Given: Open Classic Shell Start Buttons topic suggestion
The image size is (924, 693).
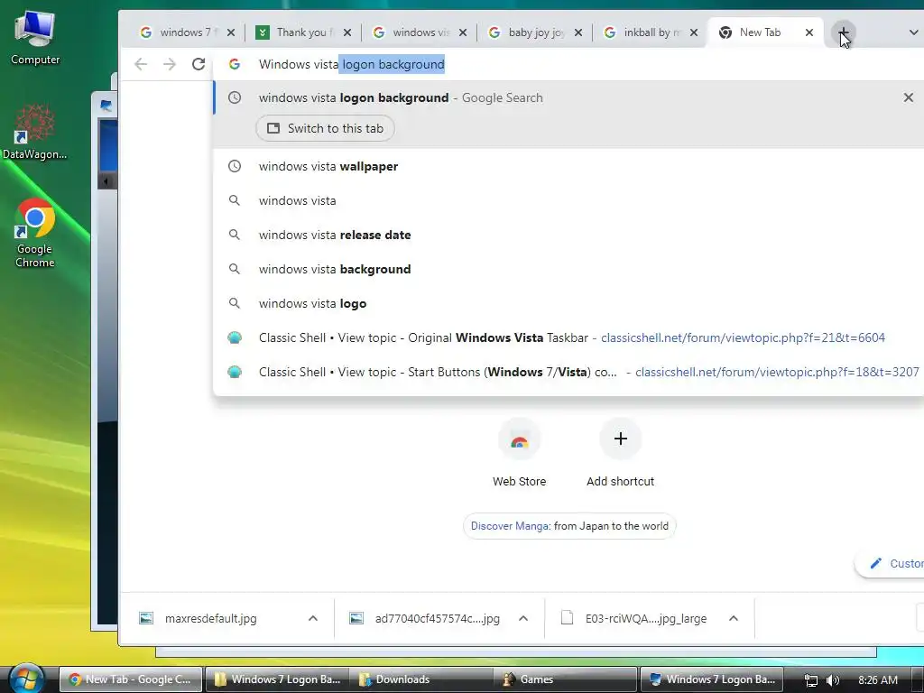Looking at the screenshot, I should pos(568,371).
